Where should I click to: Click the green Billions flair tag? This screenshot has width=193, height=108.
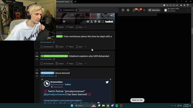59,36
